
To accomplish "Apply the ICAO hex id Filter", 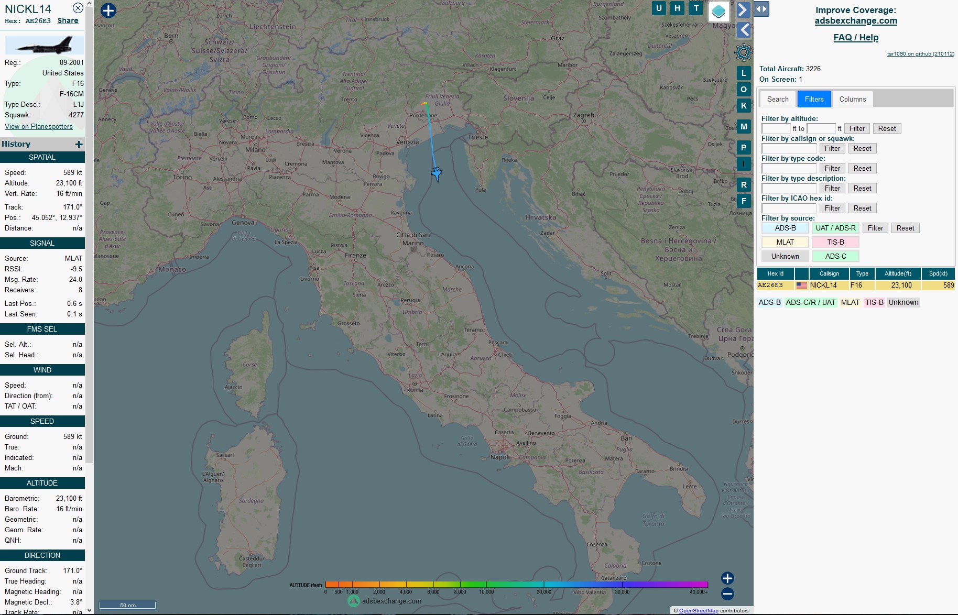I will 832,208.
